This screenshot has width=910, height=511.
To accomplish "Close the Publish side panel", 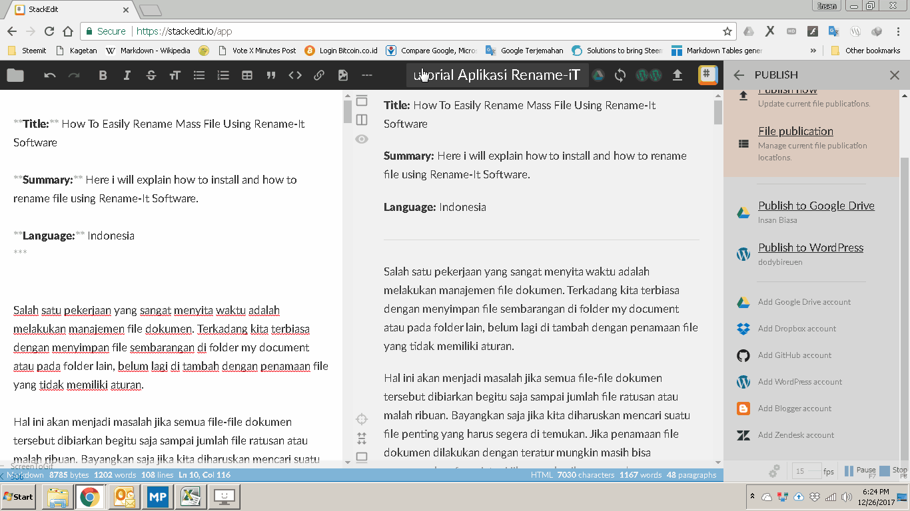I will coord(895,75).
